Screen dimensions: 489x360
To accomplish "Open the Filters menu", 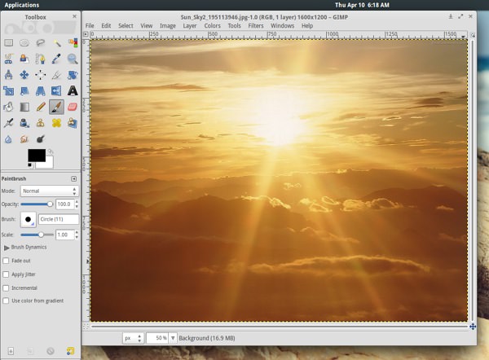I will click(x=256, y=26).
